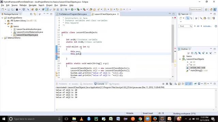Click the editor vertical scrollbar thumb

[x=173, y=44]
